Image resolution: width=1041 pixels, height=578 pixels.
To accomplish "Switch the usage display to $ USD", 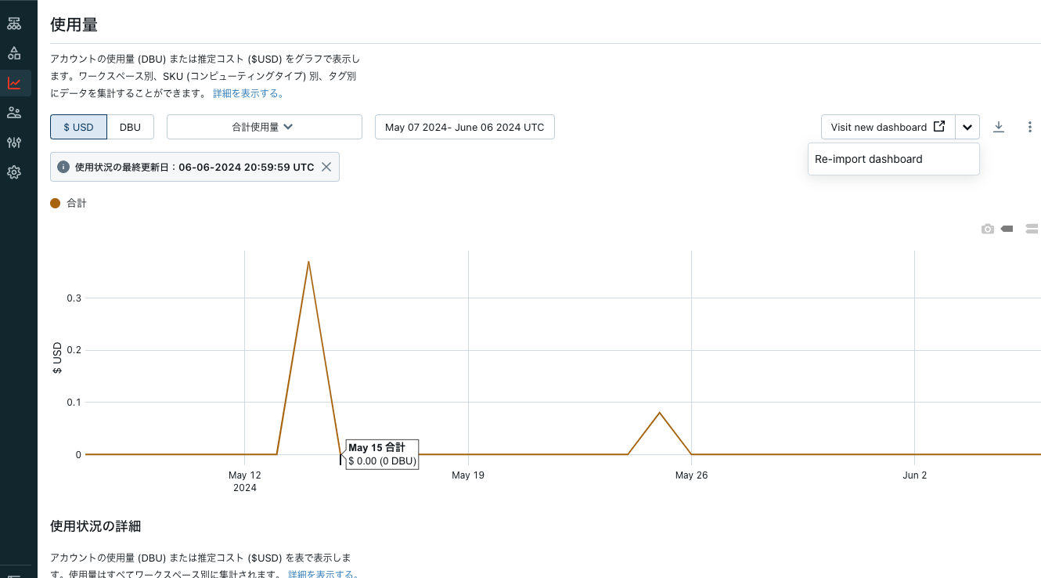I will [78, 126].
